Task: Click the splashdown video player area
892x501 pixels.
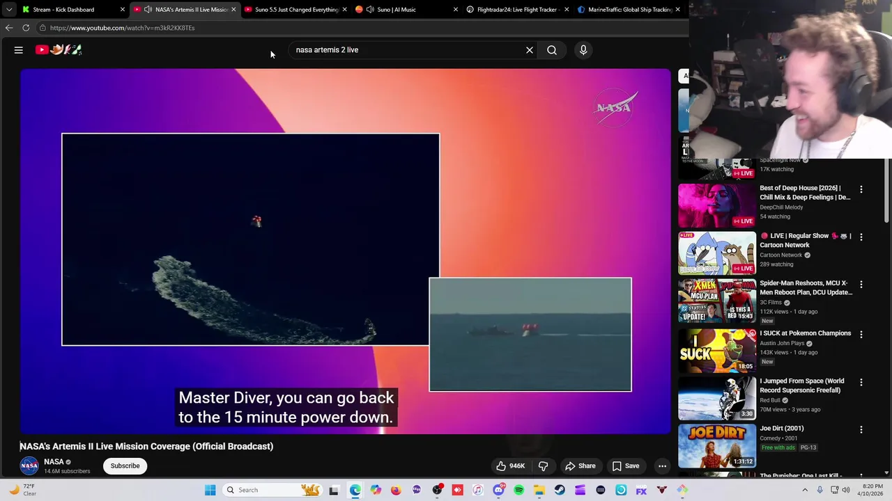Action: click(x=345, y=250)
